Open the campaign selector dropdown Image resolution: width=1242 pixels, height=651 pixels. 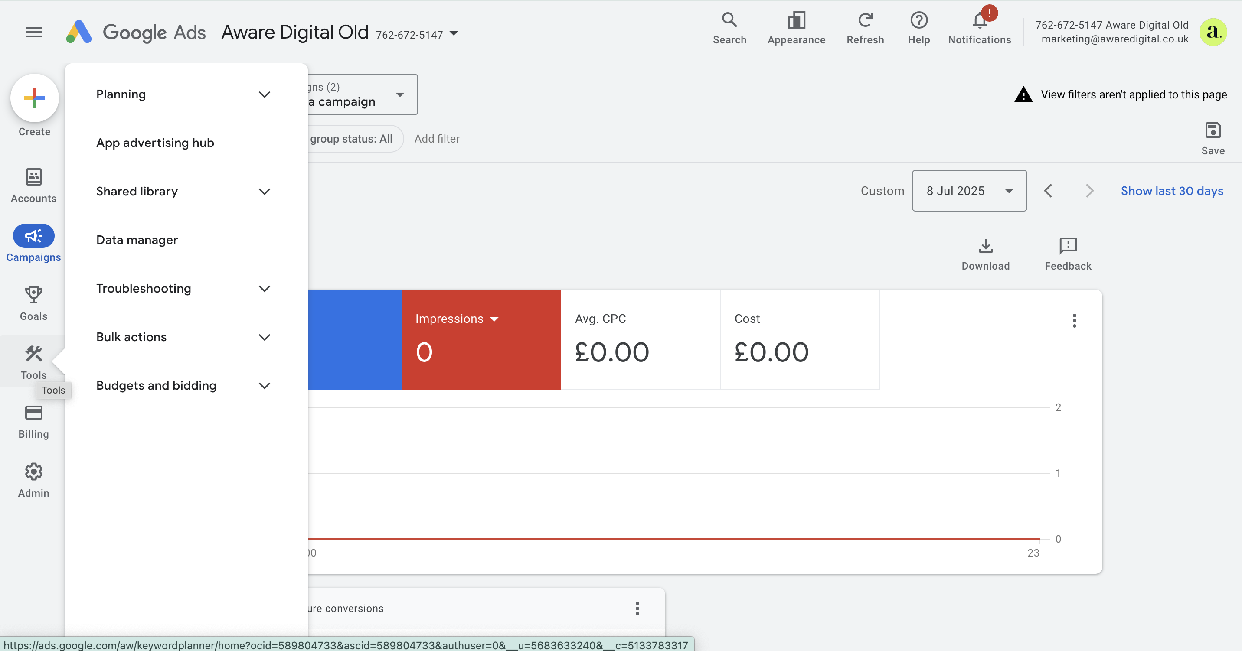[363, 94]
